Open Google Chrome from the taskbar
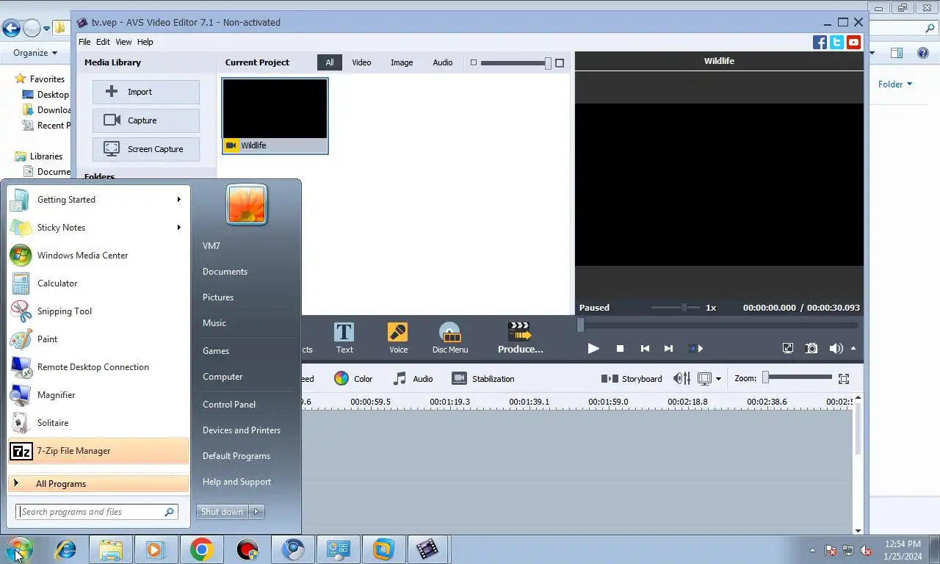940x564 pixels. 202,549
